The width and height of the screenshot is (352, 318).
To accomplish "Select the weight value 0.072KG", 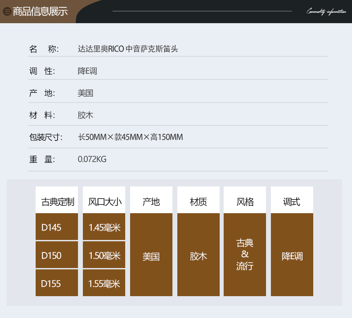I will pos(92,159).
